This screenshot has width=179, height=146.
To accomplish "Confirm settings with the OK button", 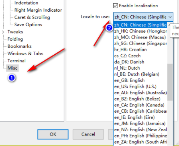I will click(x=53, y=134).
